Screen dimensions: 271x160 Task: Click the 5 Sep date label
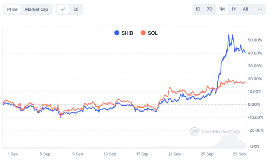[x=45, y=154]
